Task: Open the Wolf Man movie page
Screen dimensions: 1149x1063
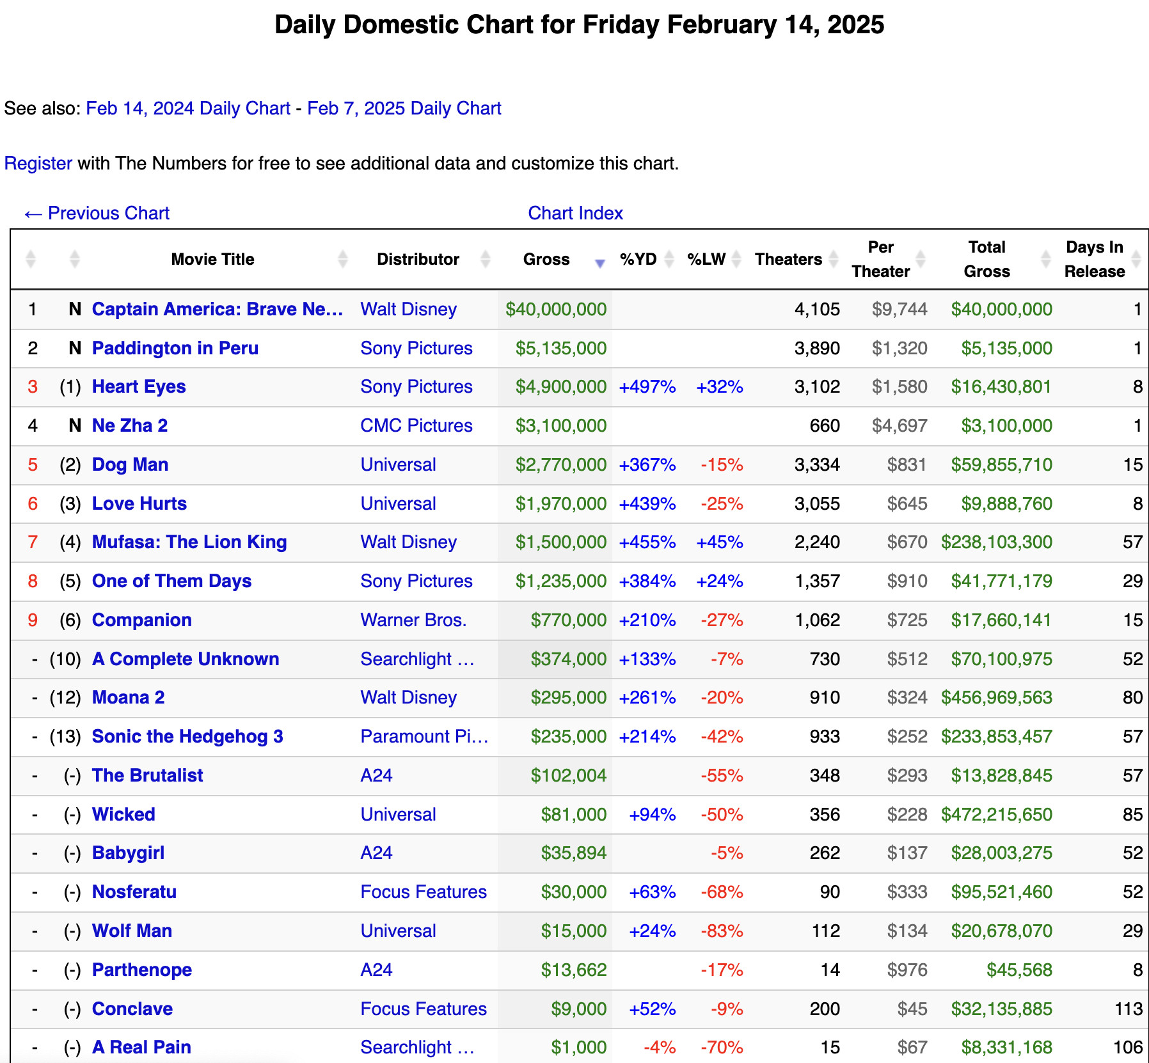Action: pos(132,931)
